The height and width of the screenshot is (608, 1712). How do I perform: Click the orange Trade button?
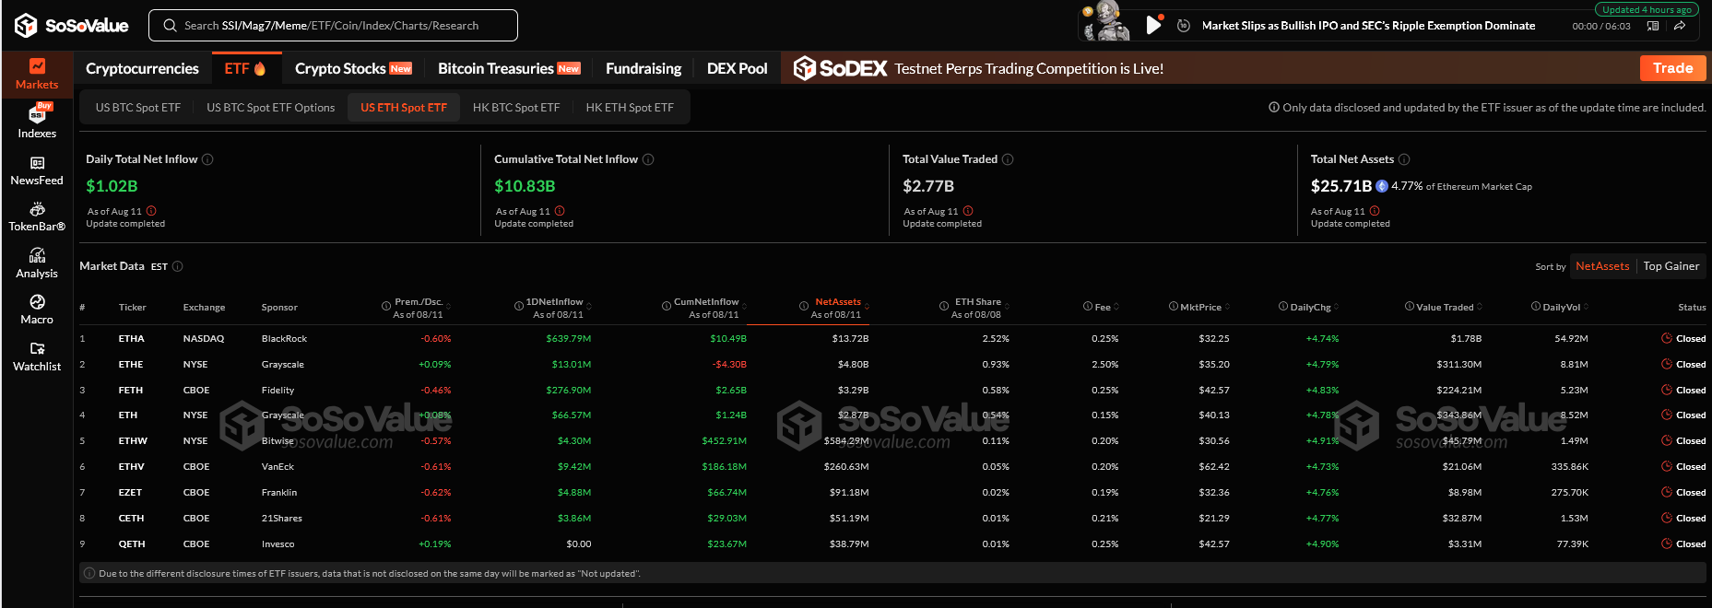tap(1672, 68)
